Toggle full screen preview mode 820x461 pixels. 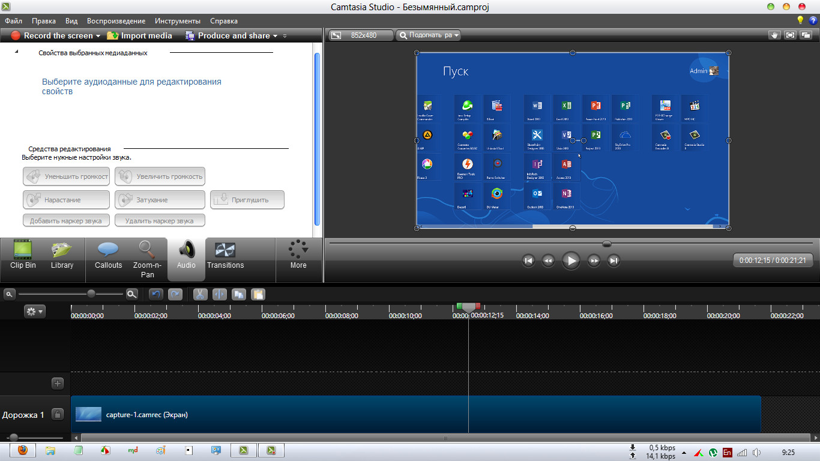pyautogui.click(x=790, y=35)
